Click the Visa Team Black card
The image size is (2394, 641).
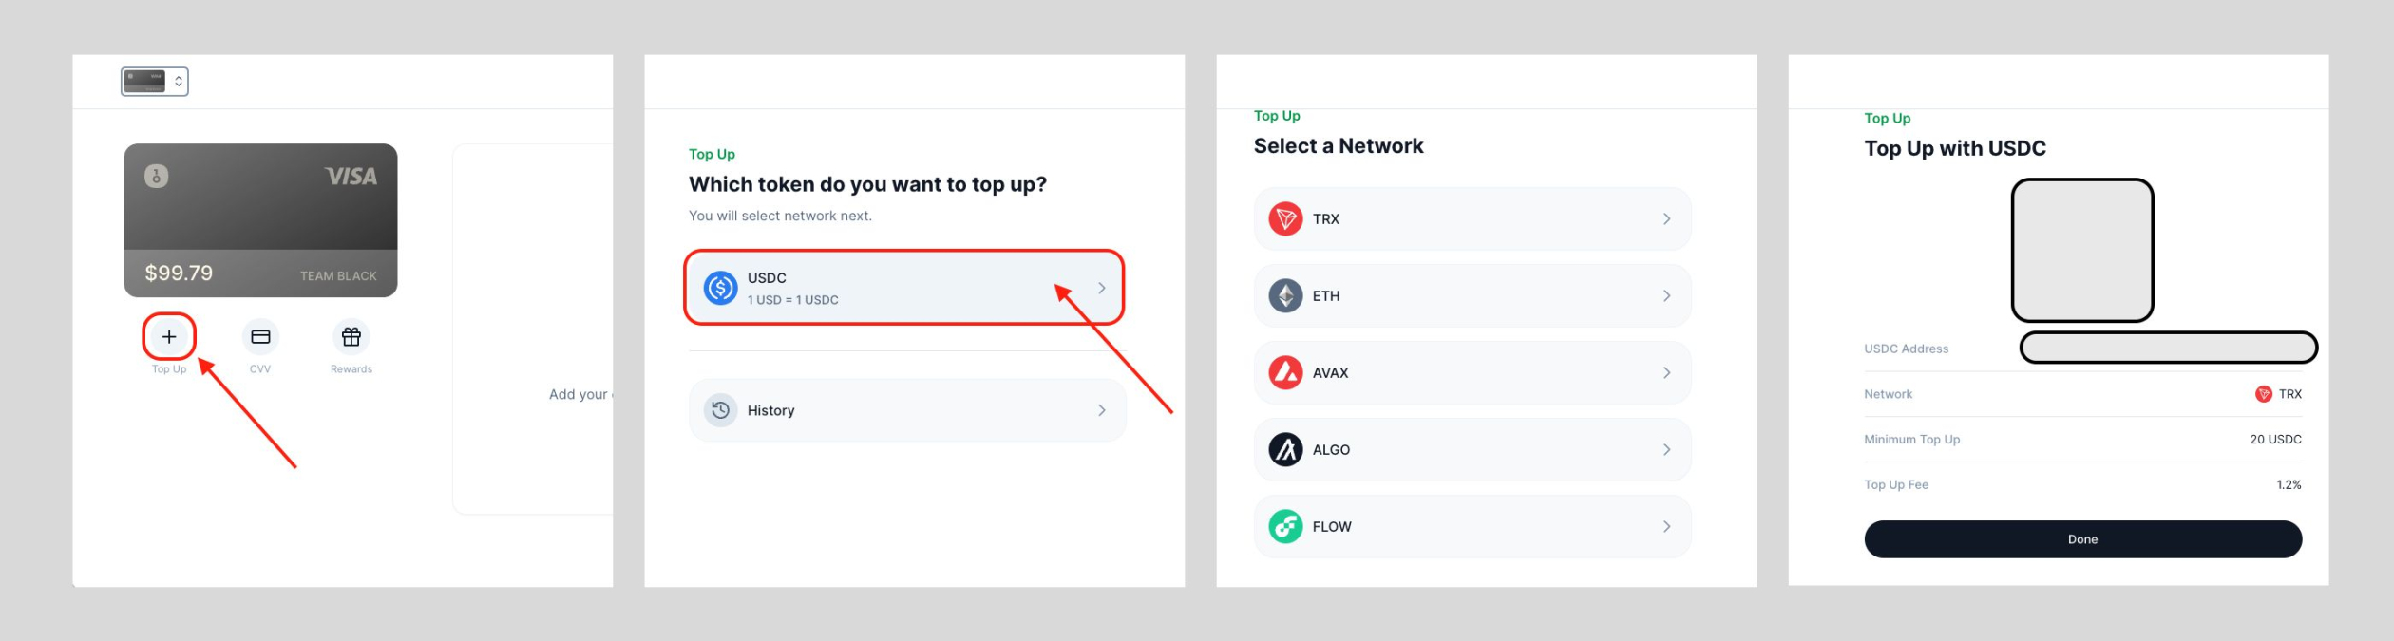click(x=260, y=220)
